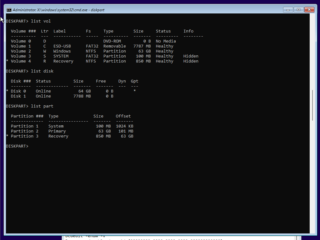The image size is (320, 240).
Task: Click the 'System' partition type entry
Action: [x=56, y=126]
